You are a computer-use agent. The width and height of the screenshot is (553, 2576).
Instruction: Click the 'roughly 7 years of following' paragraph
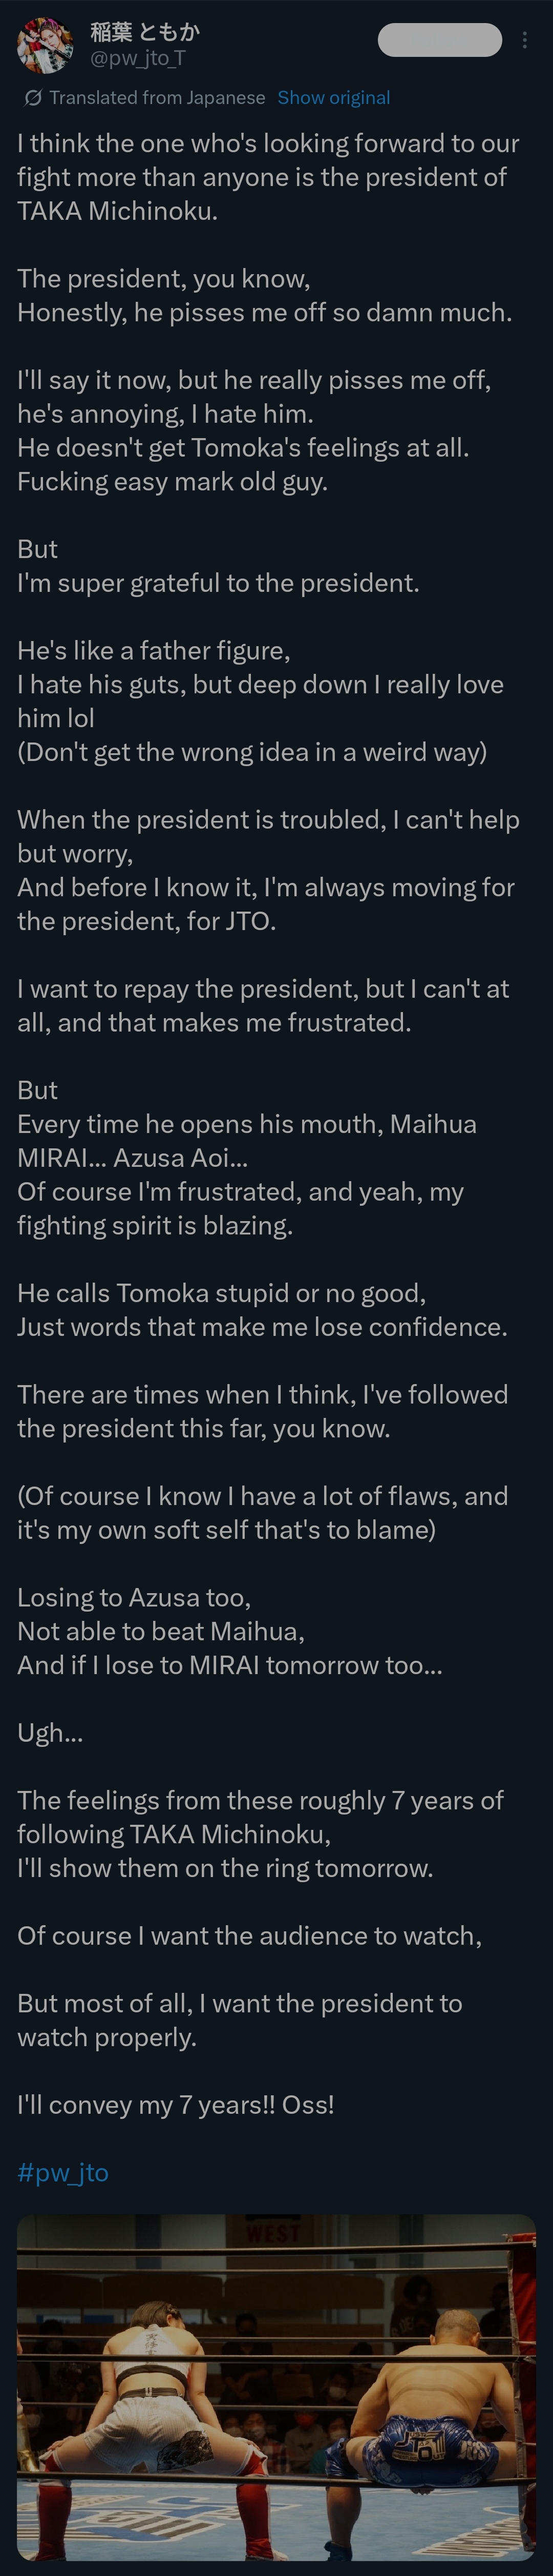coord(260,1834)
